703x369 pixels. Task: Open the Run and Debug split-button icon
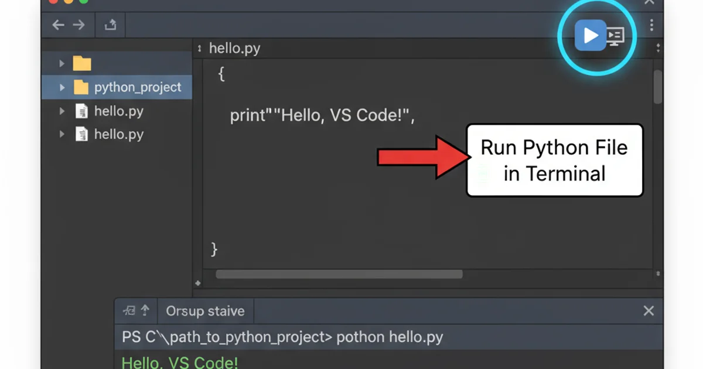[615, 36]
